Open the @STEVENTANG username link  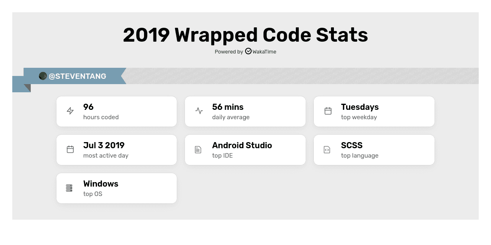click(77, 76)
